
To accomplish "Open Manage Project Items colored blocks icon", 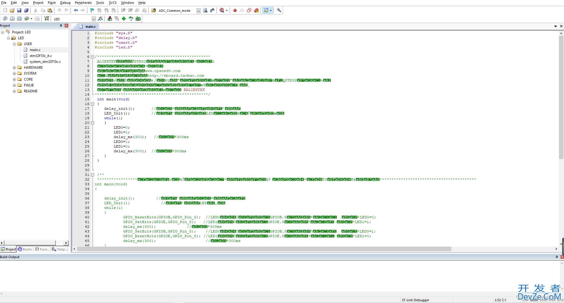I will 109,19.
